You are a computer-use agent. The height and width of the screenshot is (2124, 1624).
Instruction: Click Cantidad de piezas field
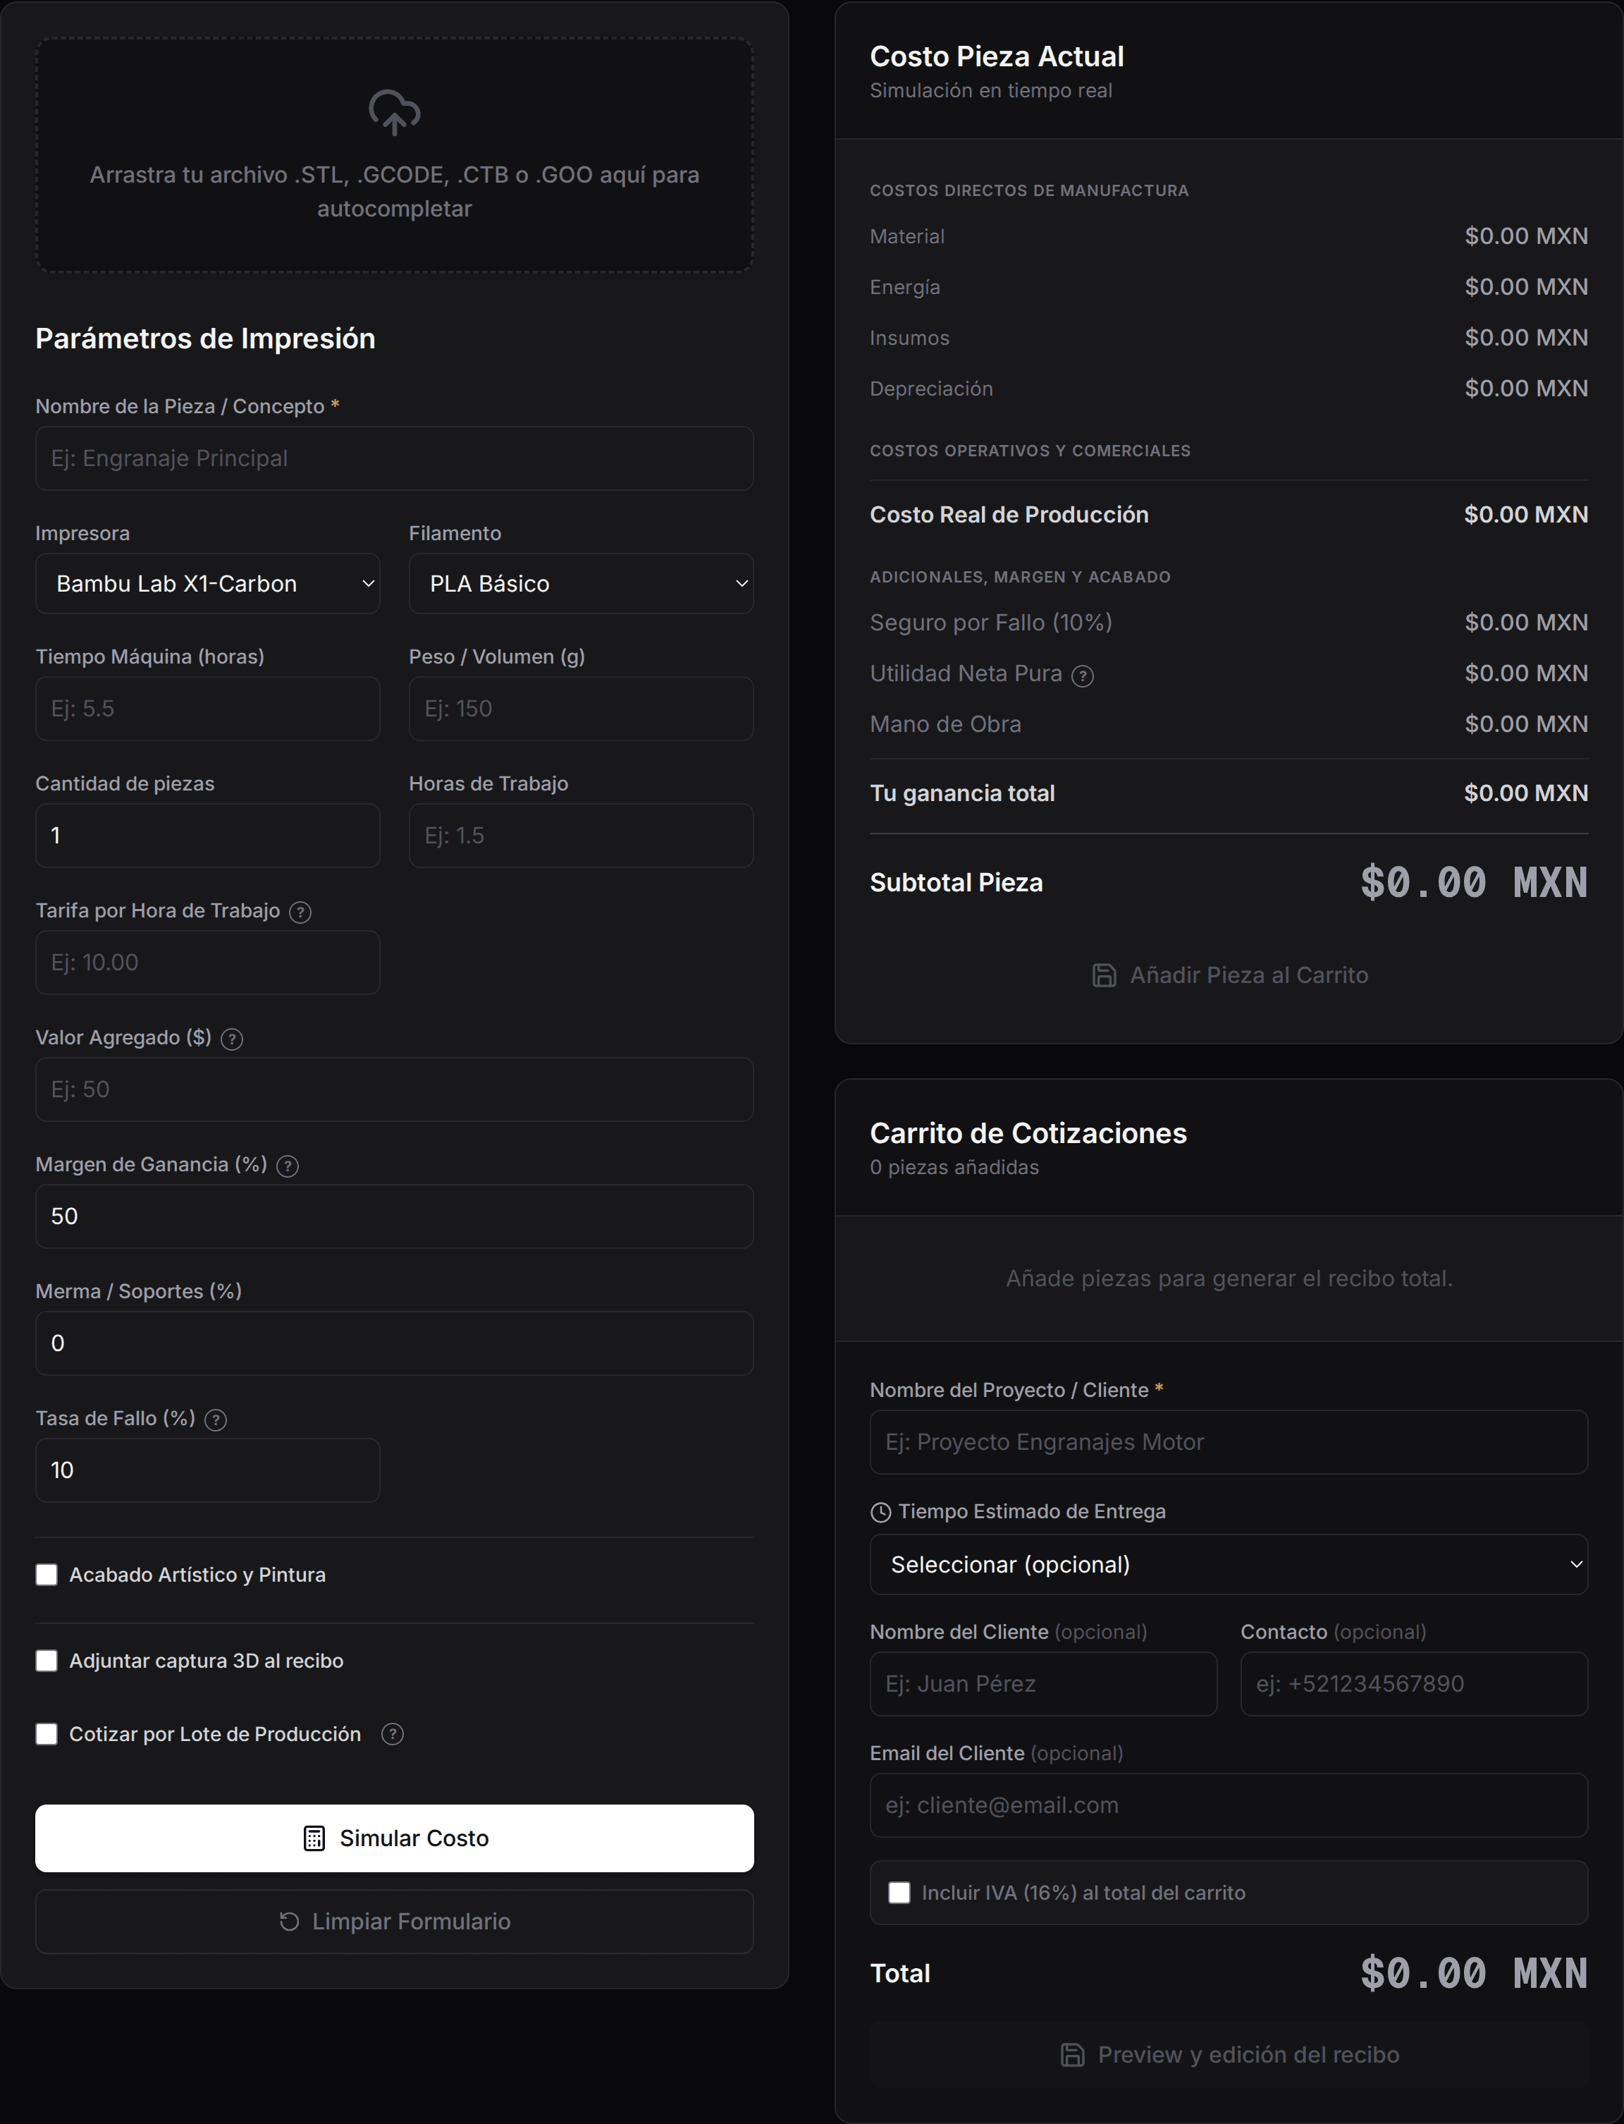tap(208, 836)
